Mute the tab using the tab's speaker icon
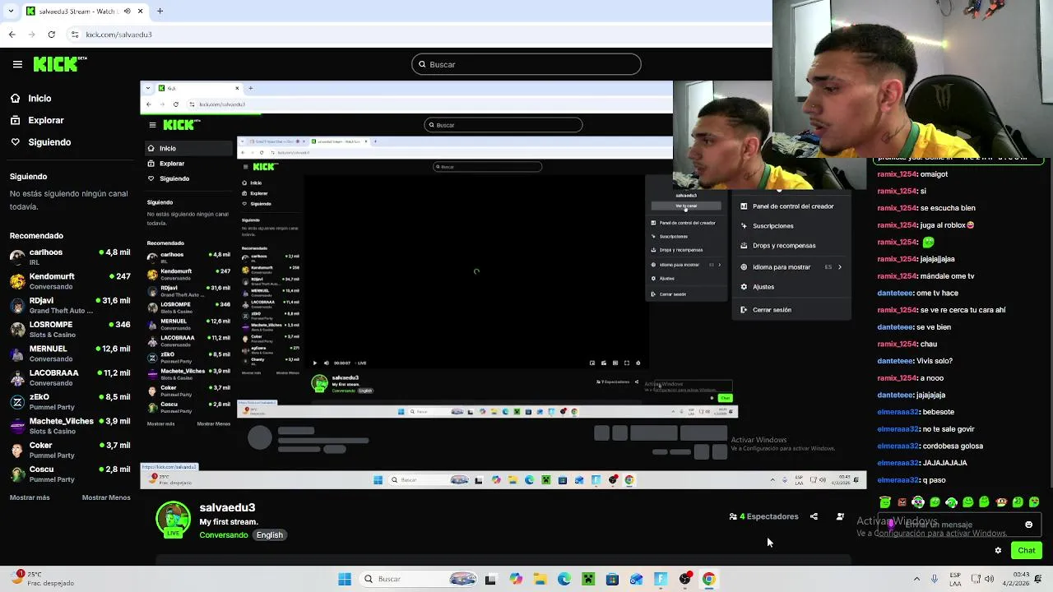 coord(127,12)
